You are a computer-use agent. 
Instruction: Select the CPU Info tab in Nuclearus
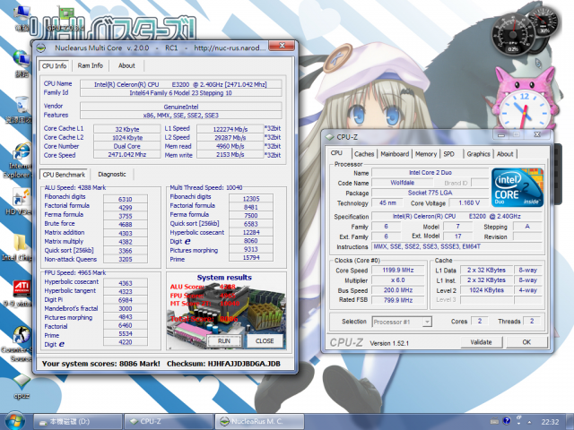[54, 65]
